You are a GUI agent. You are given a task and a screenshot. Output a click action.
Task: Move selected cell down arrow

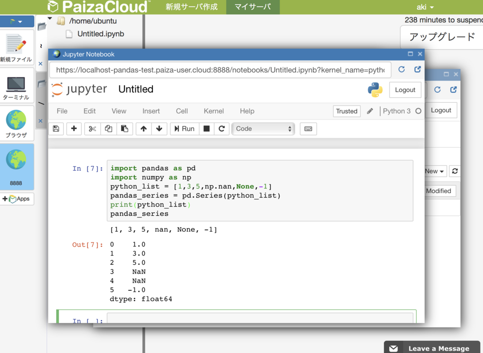click(159, 129)
